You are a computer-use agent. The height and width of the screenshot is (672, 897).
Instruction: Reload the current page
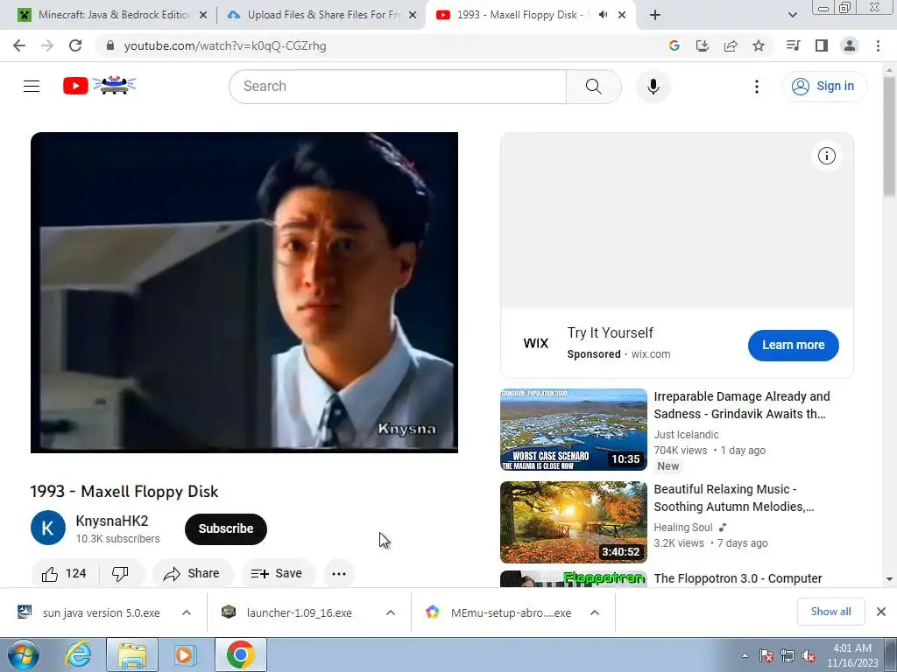pos(75,45)
